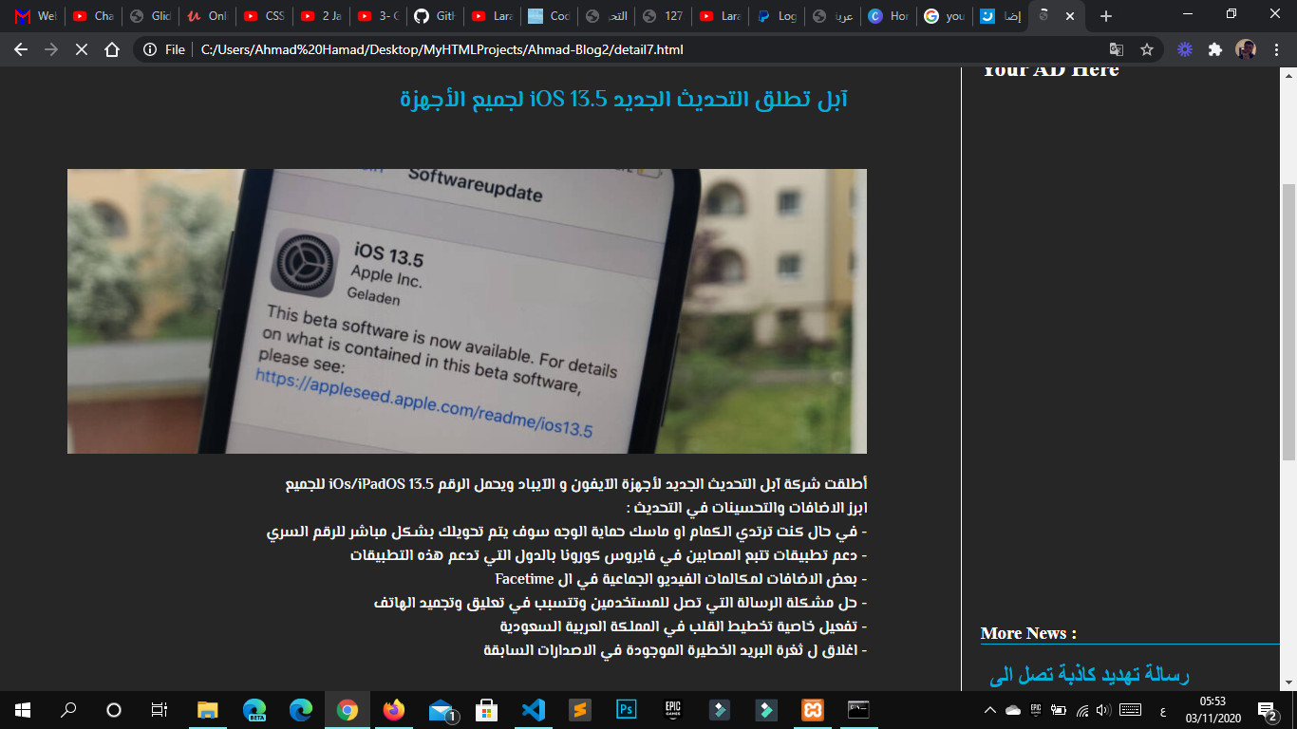Open the Mail app on the taskbar
Image resolution: width=1297 pixels, height=729 pixels.
click(441, 710)
